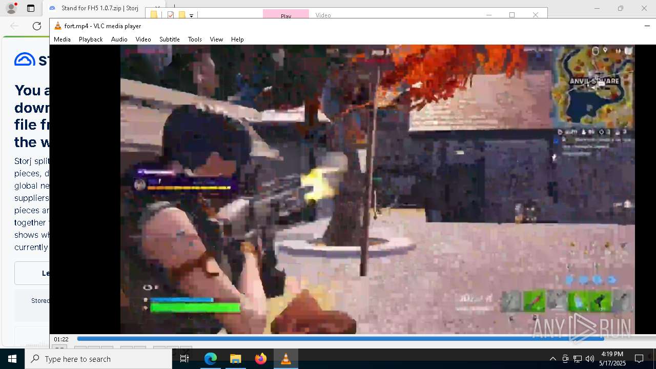Viewport: 656px width, 369px height.
Task: Minimize the VLC media player window
Action: 647,26
